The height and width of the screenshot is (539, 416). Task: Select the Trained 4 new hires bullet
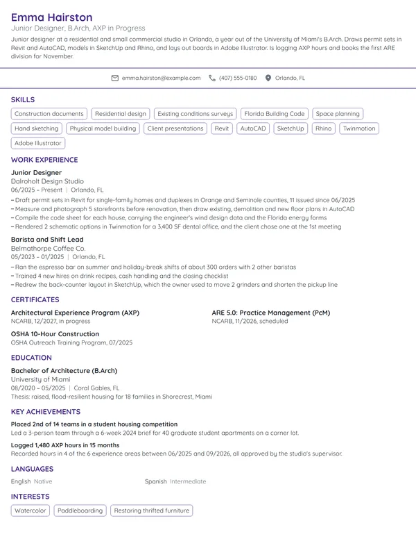pyautogui.click(x=119, y=276)
